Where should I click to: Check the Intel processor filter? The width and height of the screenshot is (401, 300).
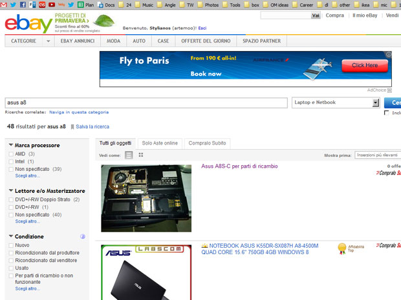click(x=11, y=162)
